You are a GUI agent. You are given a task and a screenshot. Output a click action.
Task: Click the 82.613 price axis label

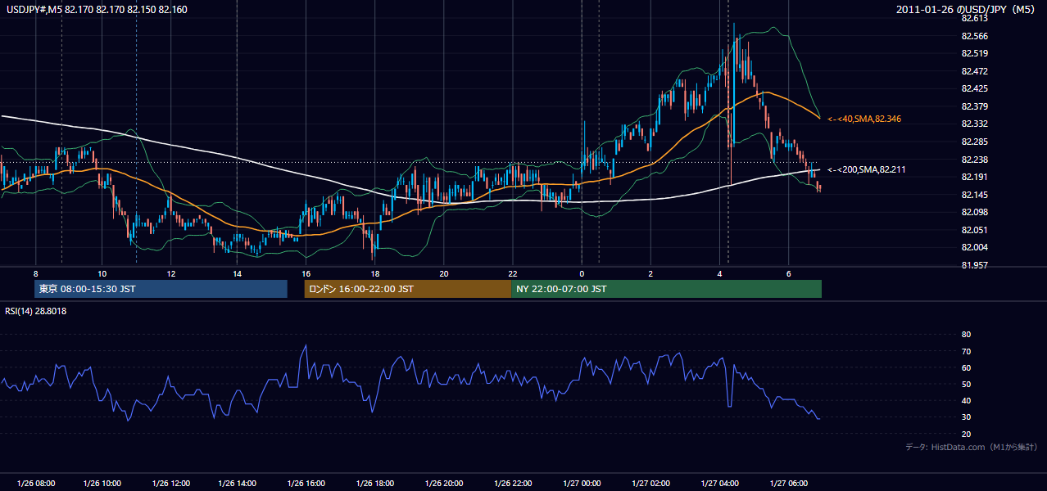pos(974,18)
